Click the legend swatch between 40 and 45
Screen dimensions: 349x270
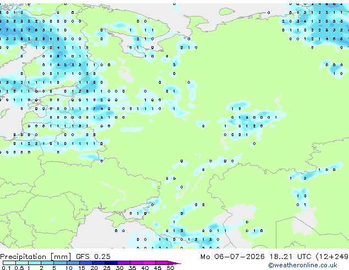pyautogui.click(x=149, y=263)
